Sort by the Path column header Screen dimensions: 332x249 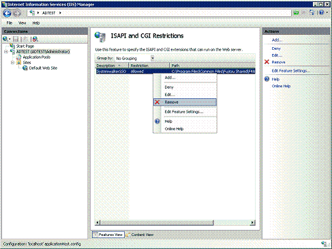point(213,65)
